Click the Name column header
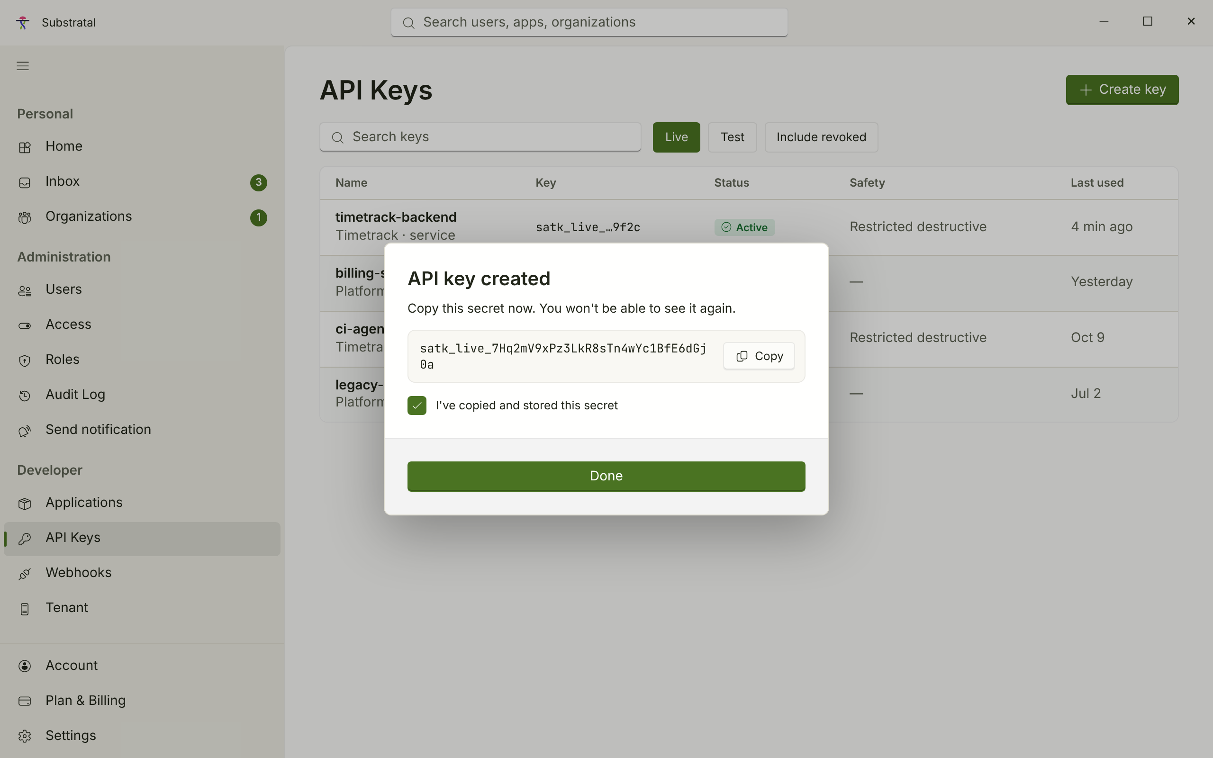The height and width of the screenshot is (758, 1213). click(351, 182)
